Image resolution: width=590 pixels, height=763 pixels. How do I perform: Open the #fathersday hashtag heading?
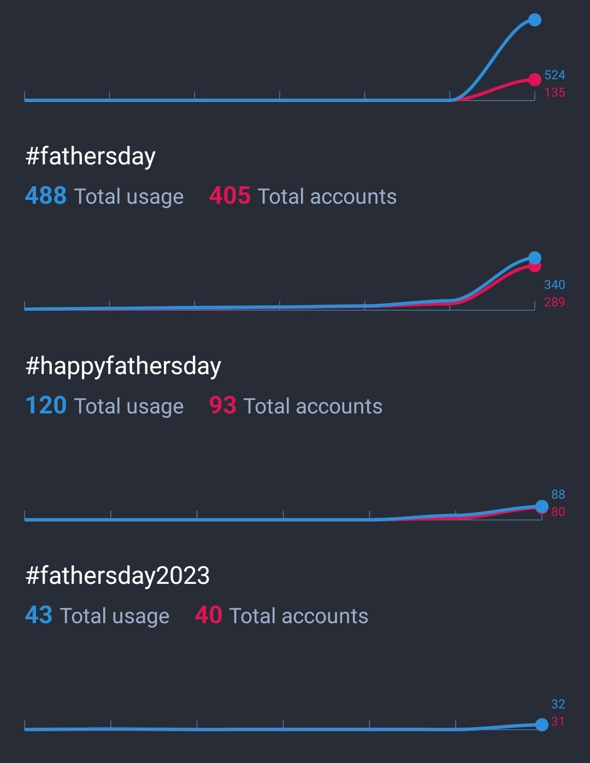[91, 156]
